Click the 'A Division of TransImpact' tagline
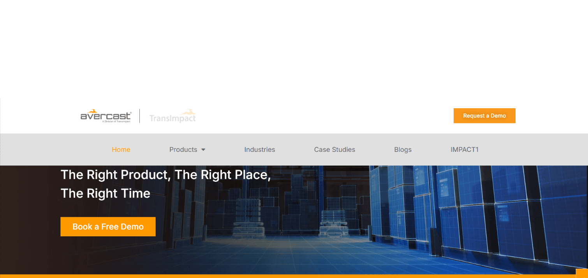588x278 pixels. 116,121
